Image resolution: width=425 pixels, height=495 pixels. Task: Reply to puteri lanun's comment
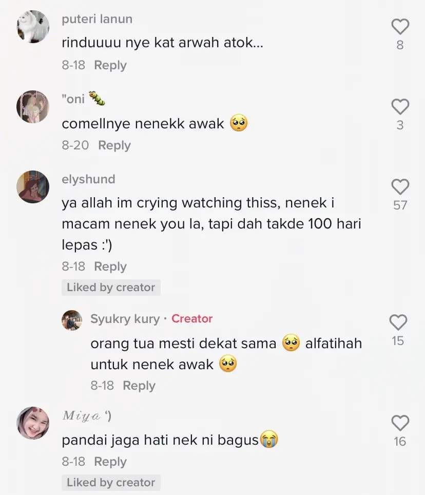tap(110, 65)
